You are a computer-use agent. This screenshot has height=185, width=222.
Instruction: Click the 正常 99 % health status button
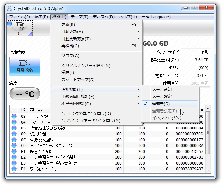(25, 66)
